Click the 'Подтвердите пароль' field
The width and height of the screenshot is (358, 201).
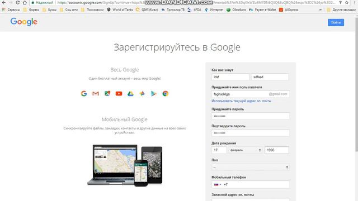[251, 133]
